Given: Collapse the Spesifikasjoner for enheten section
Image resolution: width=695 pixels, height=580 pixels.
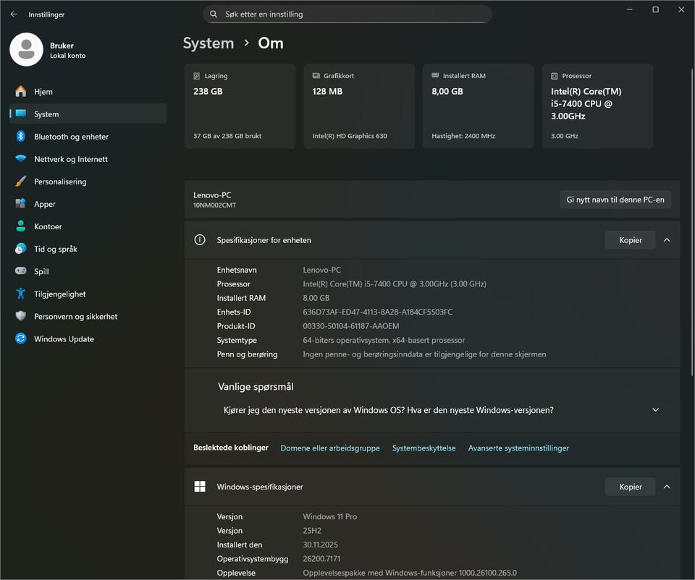Looking at the screenshot, I should (x=667, y=240).
